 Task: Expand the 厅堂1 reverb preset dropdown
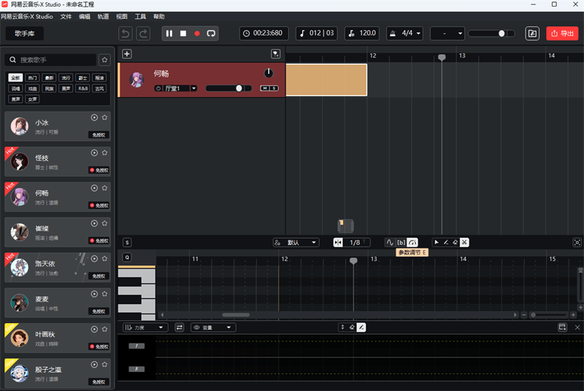pyautogui.click(x=194, y=88)
